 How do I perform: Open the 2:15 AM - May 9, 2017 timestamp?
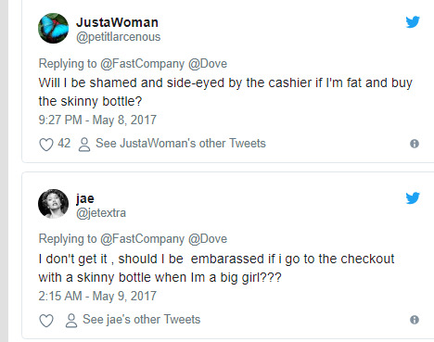(97, 297)
